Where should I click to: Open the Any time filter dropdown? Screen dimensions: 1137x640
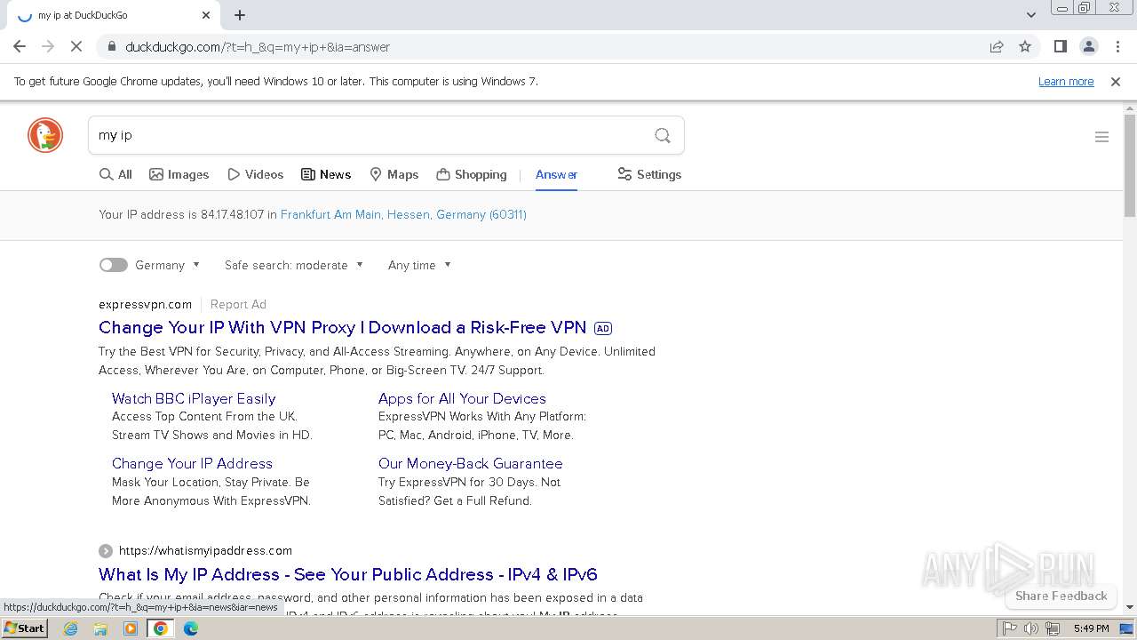click(x=419, y=265)
